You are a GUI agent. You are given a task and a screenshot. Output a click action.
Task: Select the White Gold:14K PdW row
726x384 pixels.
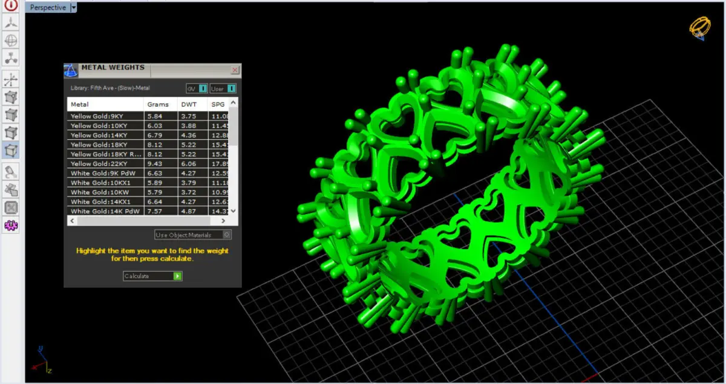coord(149,211)
